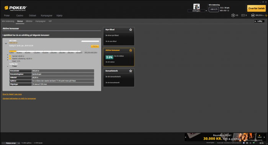Collapse the OKT1000 bonus details chevron
268x145 pixels.
(x=6, y=43)
